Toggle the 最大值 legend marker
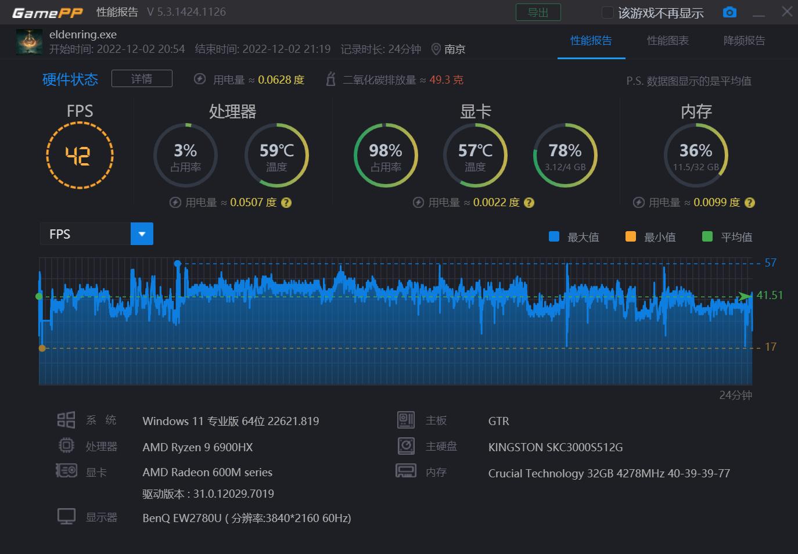Screen dimensions: 798x554 553,236
